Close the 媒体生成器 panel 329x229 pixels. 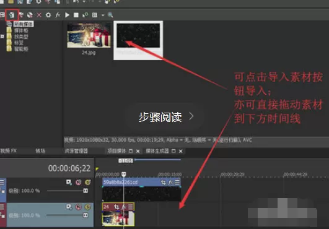tap(181, 151)
